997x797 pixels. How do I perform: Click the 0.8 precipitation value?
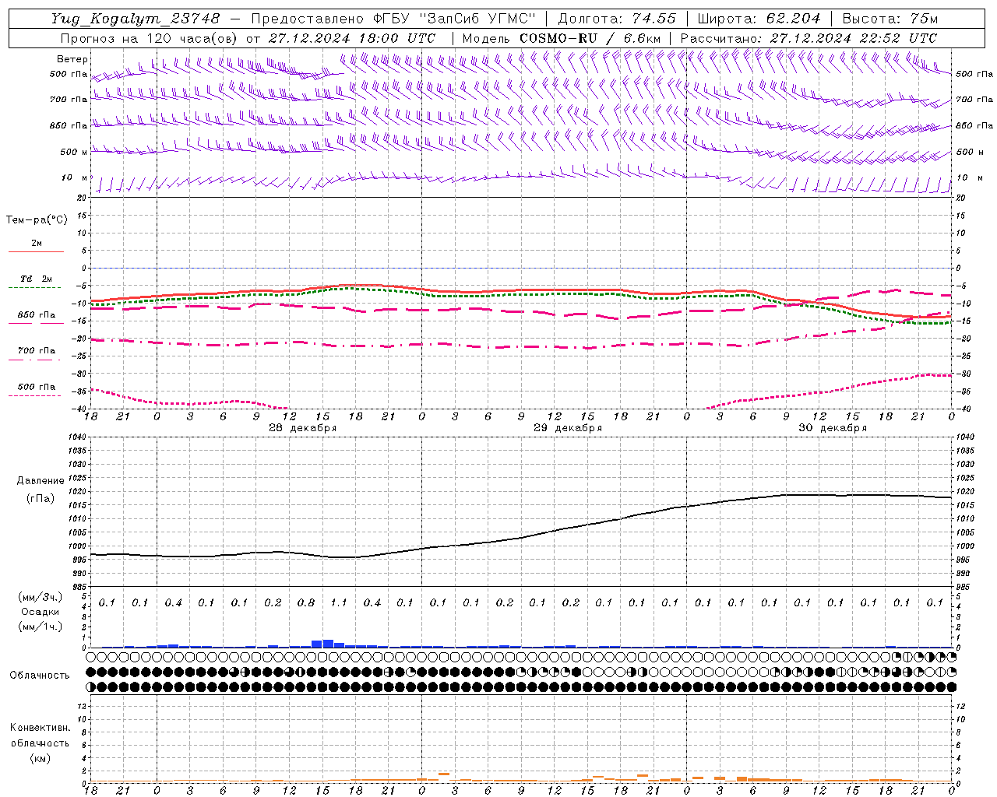tap(306, 602)
